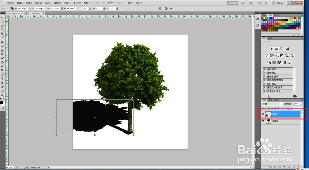The width and height of the screenshot is (309, 170).
Task: Toggle the maintain aspect ratio chain link
Action: tap(63, 9)
